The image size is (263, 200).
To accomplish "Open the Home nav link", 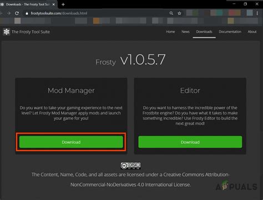I will (170, 32).
